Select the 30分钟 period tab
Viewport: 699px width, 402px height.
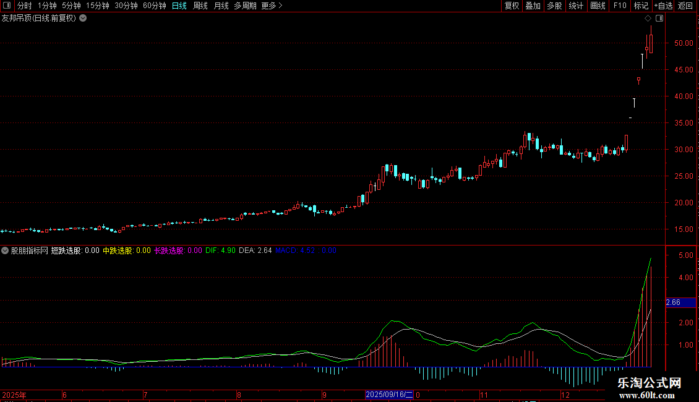(126, 6)
